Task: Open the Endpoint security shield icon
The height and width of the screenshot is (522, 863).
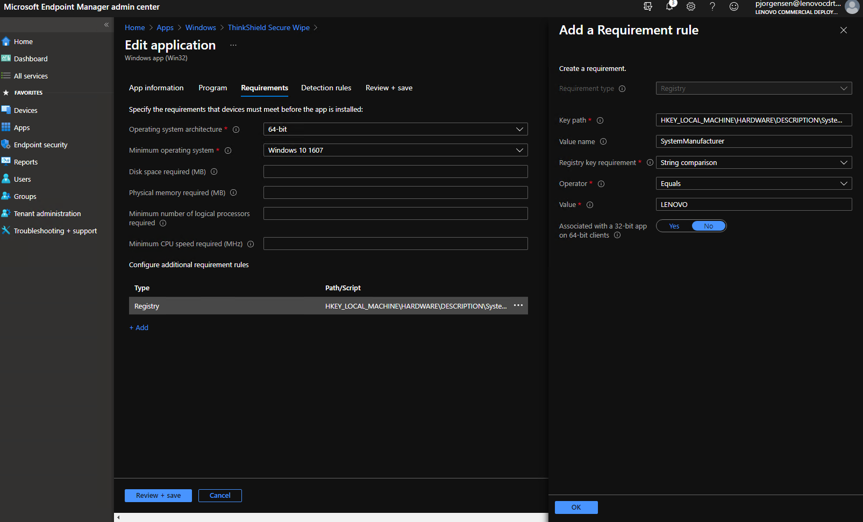Action: tap(6, 145)
